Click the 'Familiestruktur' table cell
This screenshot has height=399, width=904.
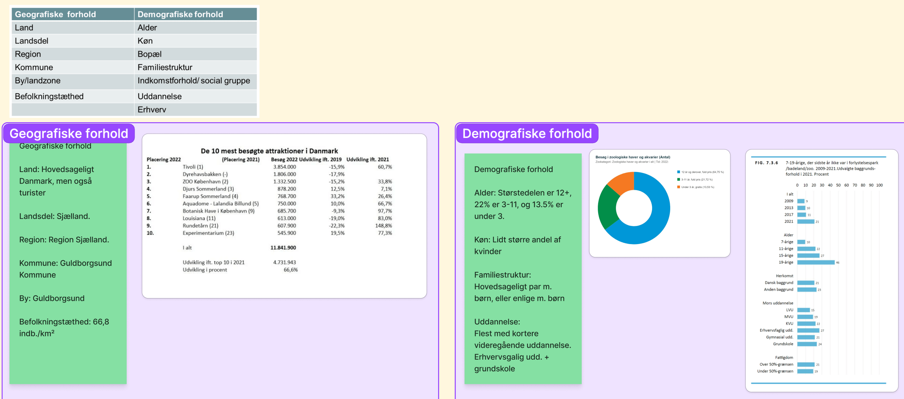click(196, 67)
